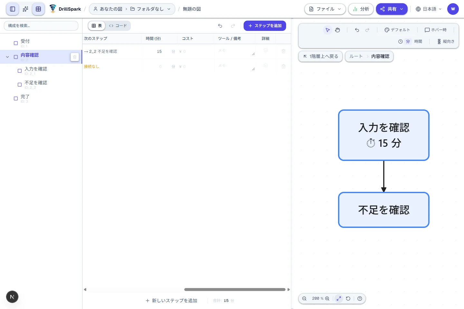Open the ファイル dropdown menu
Screen dimensions: 464x309
coord(325,9)
